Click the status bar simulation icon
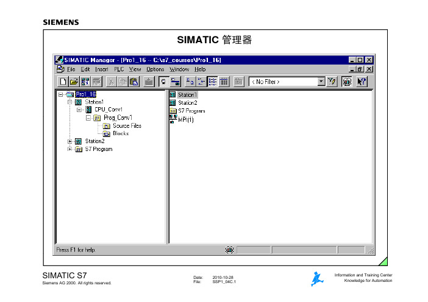Image resolution: width=428 pixels, height=302 pixels. [230, 250]
